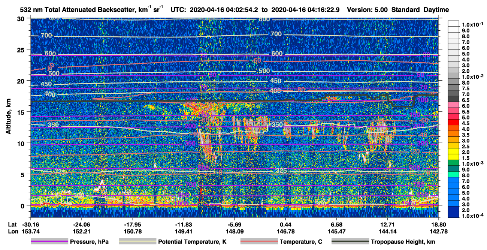487x250 pixels.
Task: Click the 'Lon' row label
Action: point(13,231)
